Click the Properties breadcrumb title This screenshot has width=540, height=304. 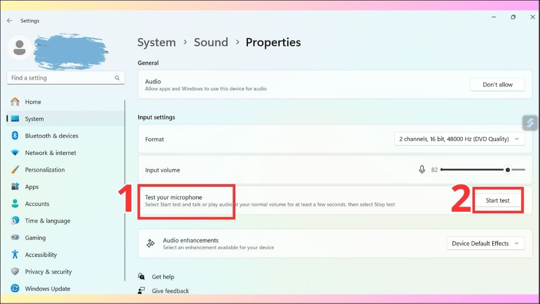(x=273, y=42)
